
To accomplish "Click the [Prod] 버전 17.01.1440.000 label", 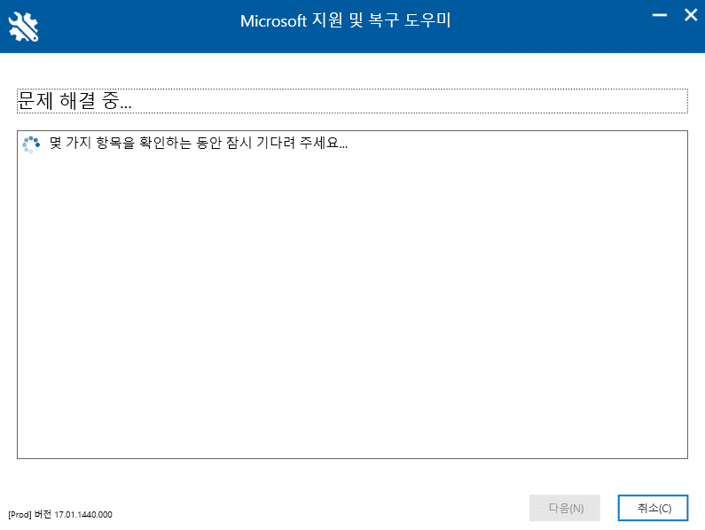I will 60,514.
